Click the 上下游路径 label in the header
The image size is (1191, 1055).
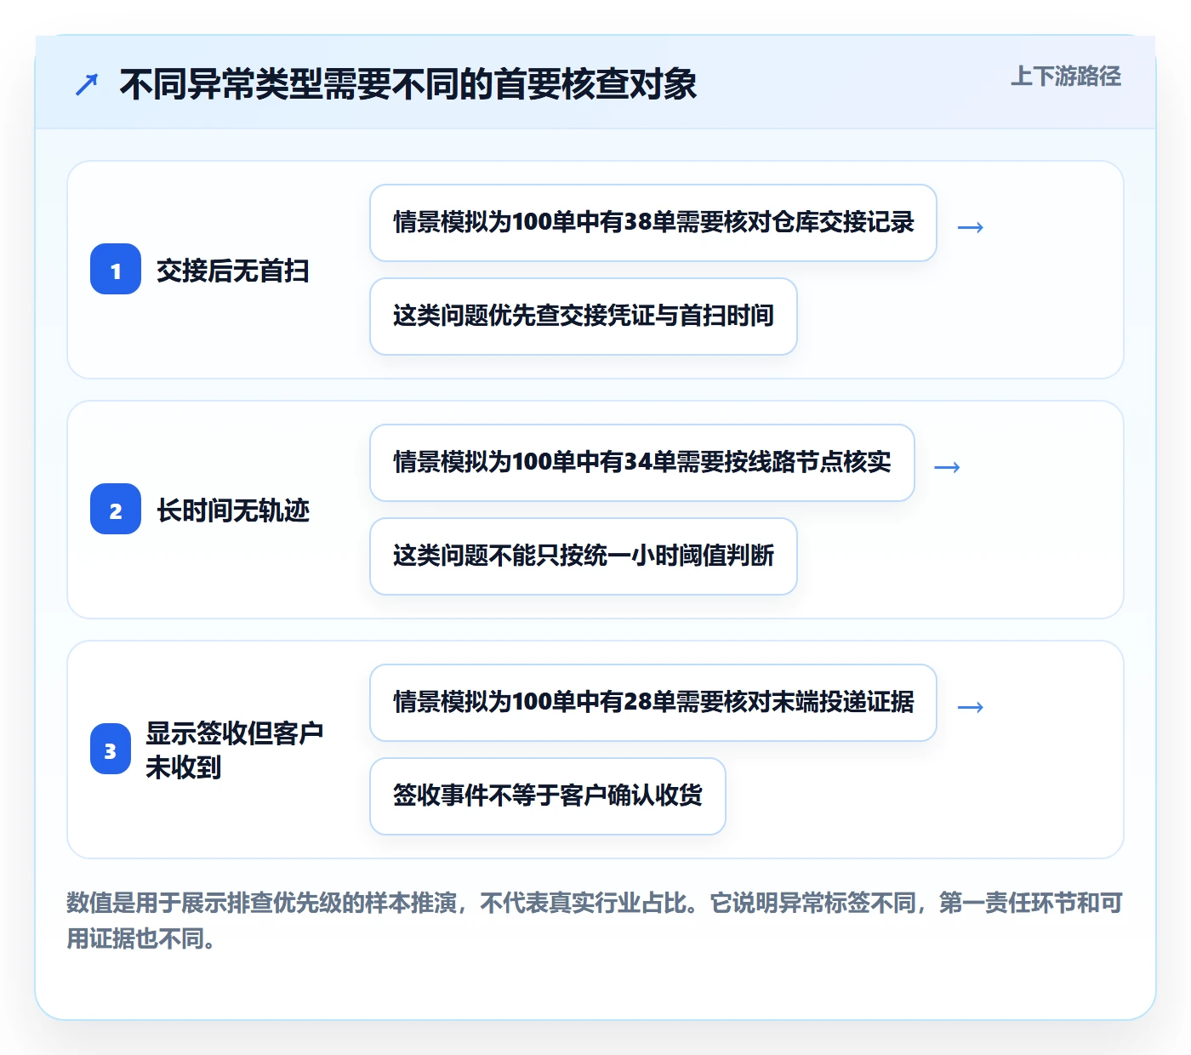pos(1065,77)
